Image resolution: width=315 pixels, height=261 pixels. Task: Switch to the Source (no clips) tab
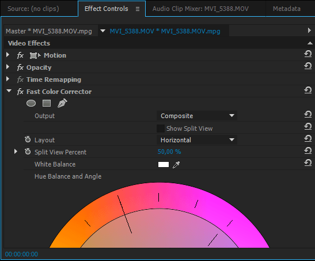(33, 9)
